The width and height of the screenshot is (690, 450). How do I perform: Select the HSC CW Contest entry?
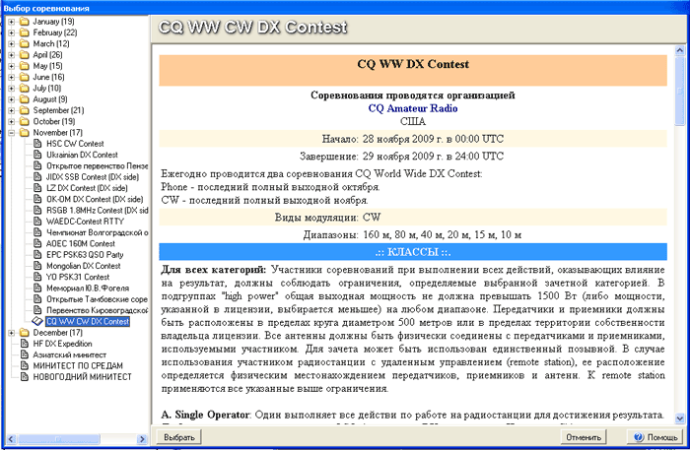pos(75,144)
